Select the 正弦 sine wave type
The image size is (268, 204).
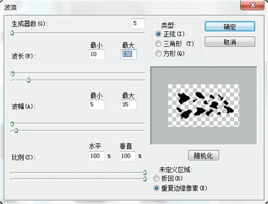point(158,34)
